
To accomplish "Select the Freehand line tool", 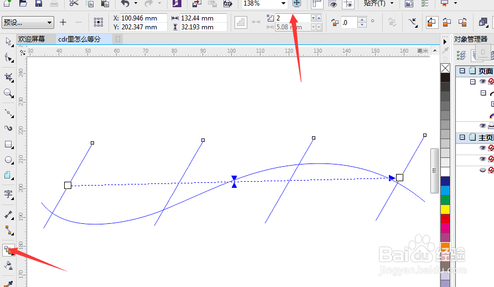I will (x=8, y=113).
